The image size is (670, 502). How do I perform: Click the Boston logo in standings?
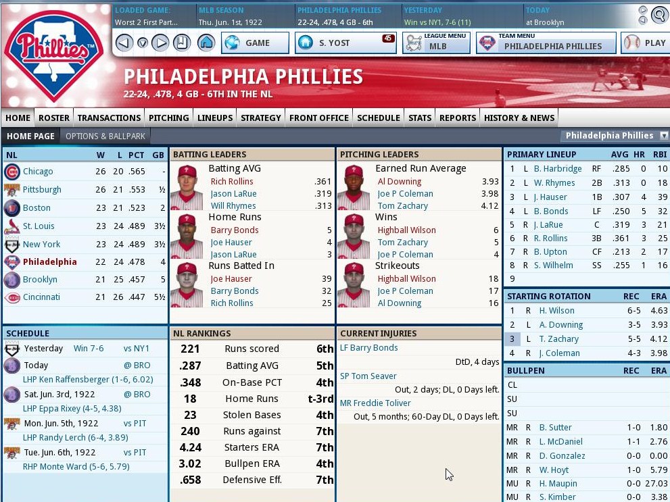[x=12, y=208]
